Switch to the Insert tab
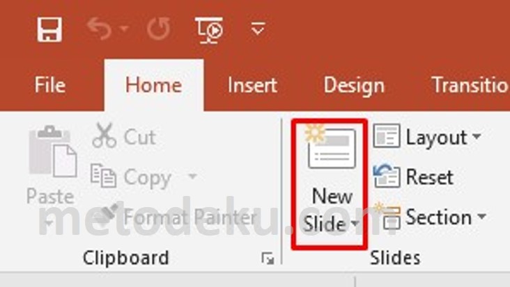510x287 pixels. [x=252, y=85]
